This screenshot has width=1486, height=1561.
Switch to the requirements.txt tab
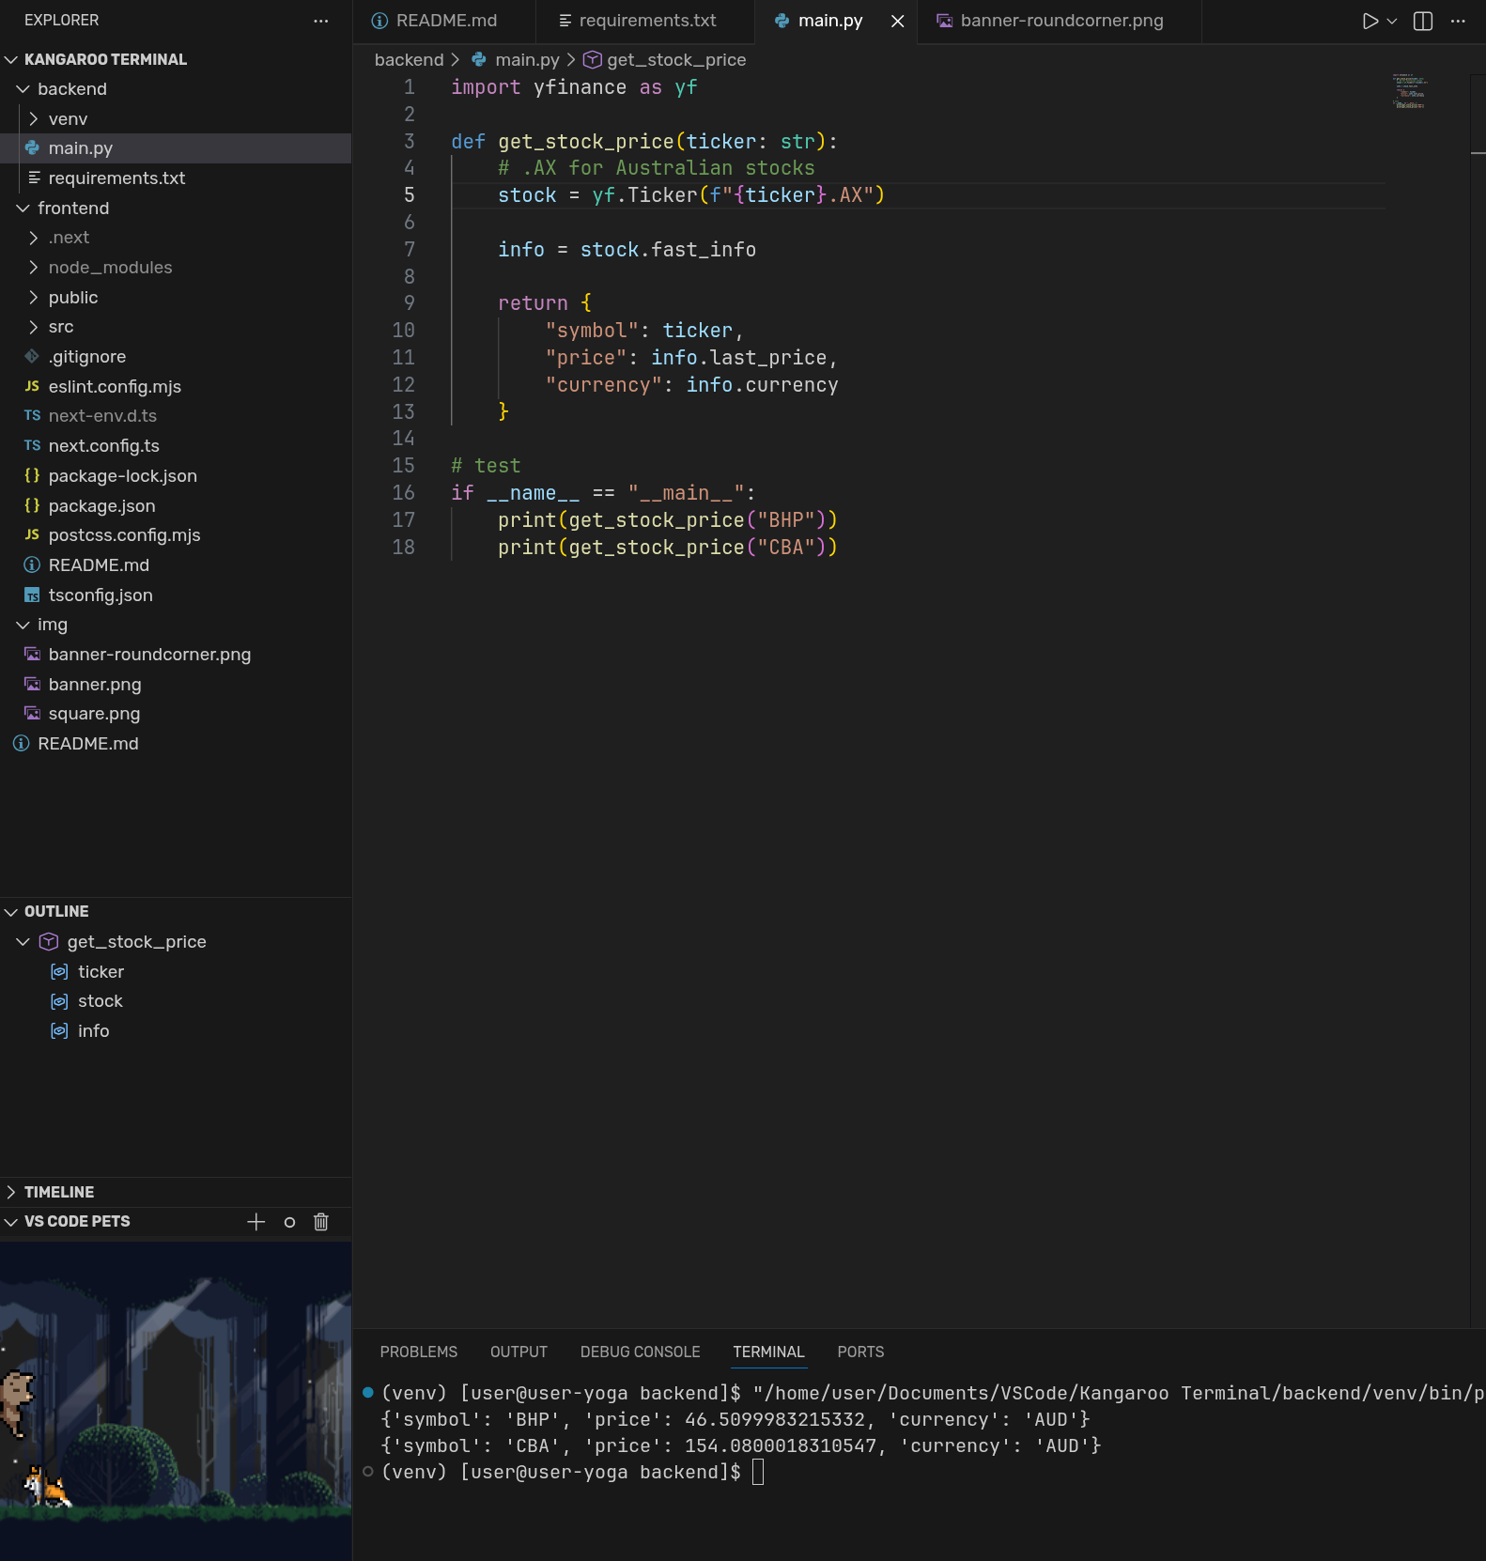[646, 21]
